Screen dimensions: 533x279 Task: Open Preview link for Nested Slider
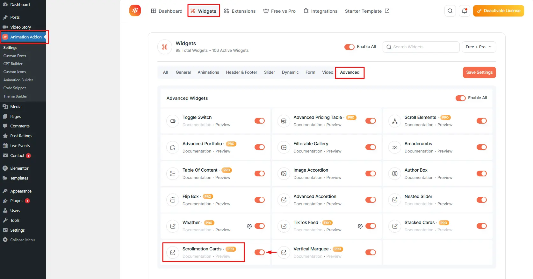point(445,204)
